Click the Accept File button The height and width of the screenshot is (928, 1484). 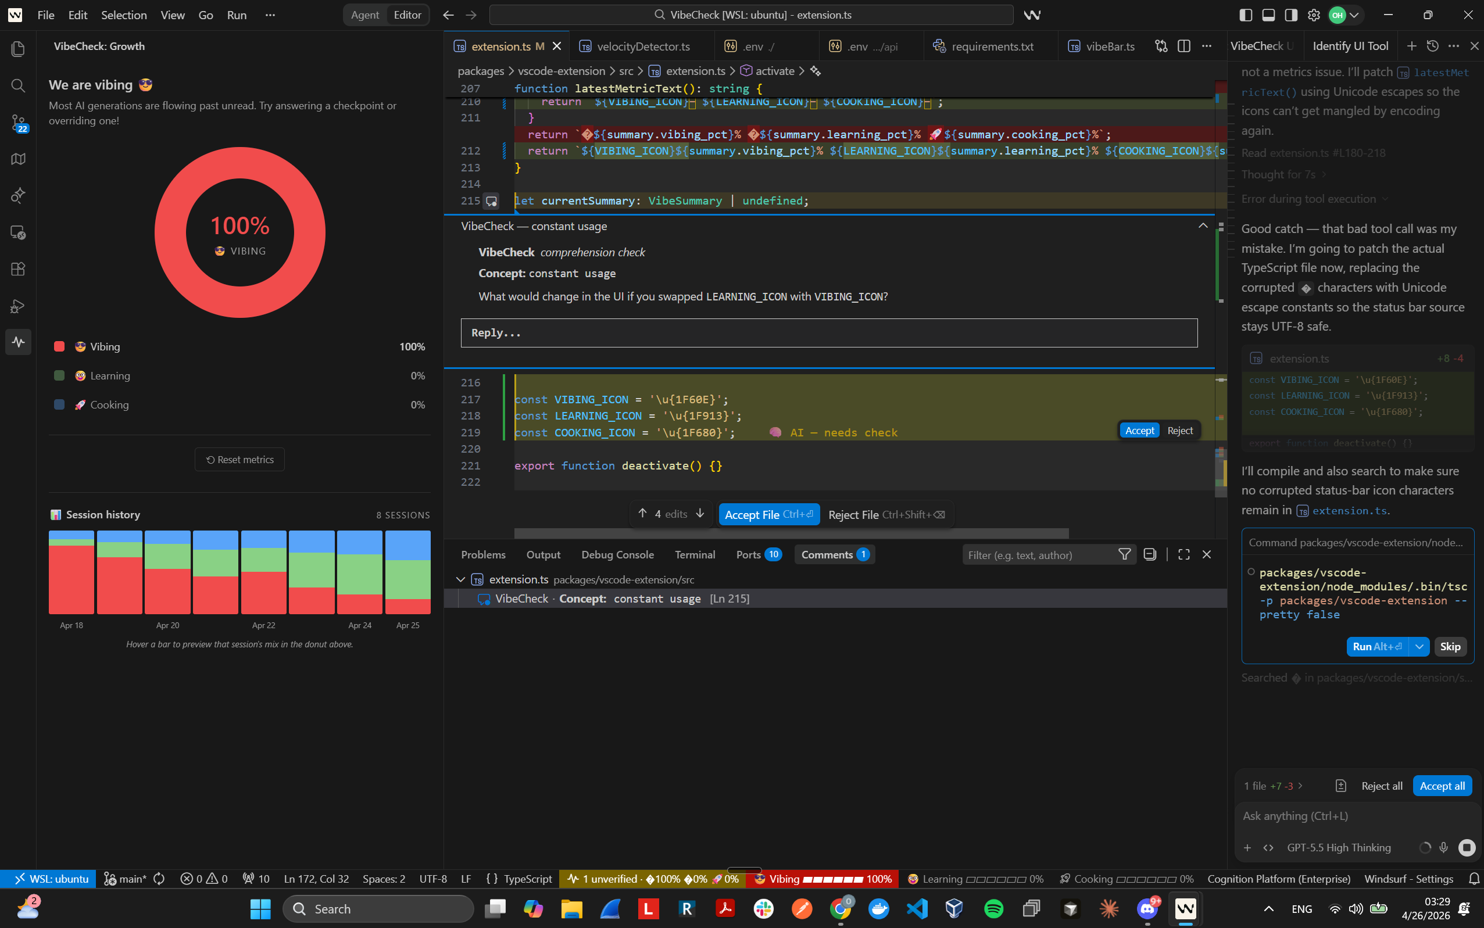coord(768,514)
